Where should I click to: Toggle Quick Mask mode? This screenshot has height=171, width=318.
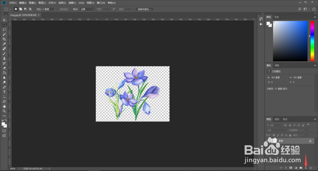4,131
